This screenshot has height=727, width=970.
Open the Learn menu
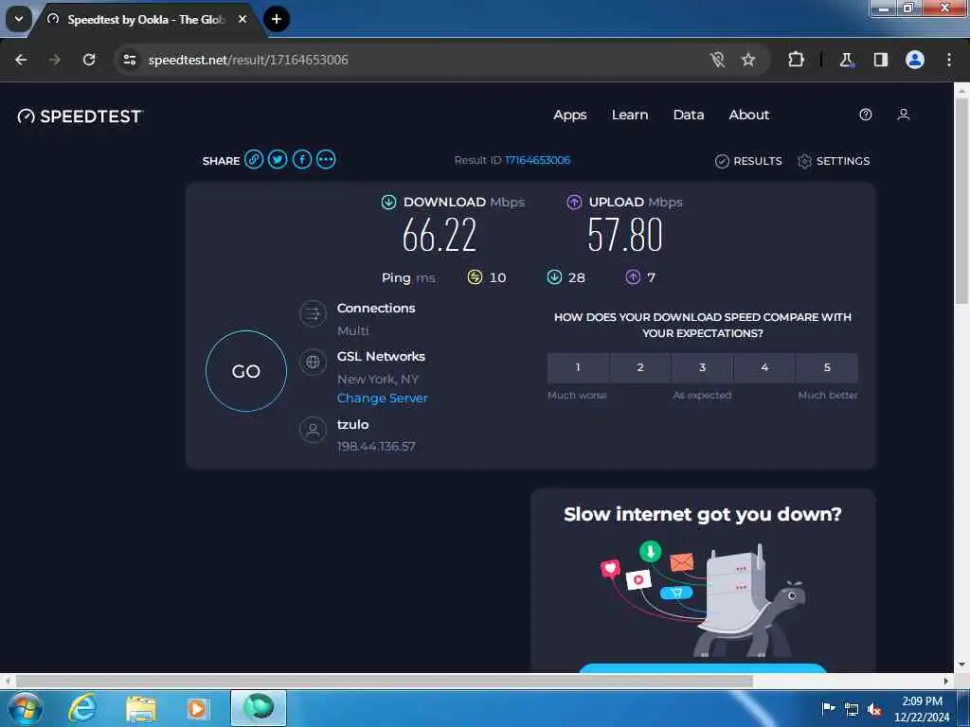(630, 115)
